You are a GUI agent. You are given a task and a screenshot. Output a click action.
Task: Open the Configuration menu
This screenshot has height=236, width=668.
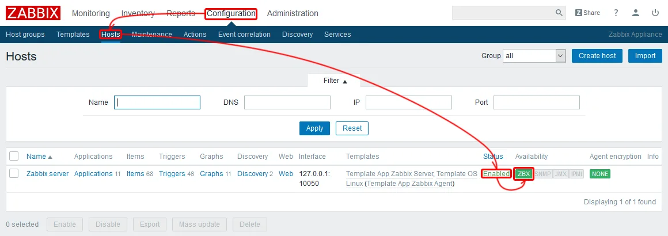pyautogui.click(x=231, y=13)
